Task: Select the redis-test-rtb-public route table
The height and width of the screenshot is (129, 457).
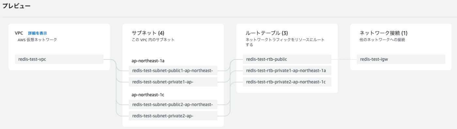Action: [287, 59]
